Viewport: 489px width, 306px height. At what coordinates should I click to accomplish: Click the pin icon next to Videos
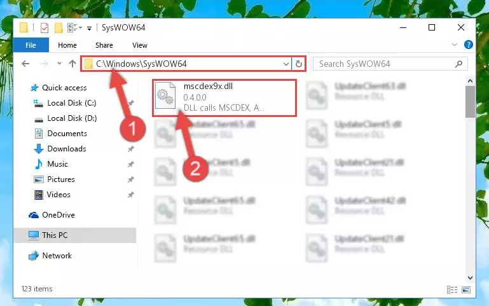pos(130,195)
